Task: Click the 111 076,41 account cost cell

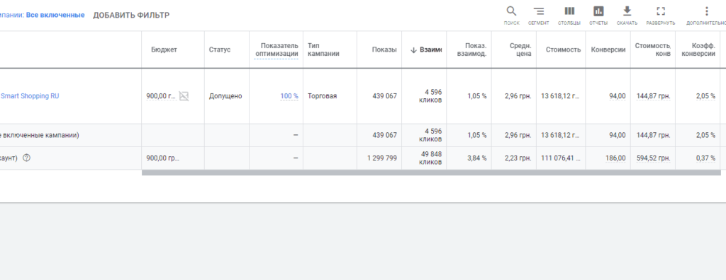Action: 561,158
